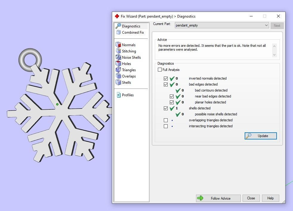
Task: Open the Combined Fix page
Action: click(x=133, y=32)
